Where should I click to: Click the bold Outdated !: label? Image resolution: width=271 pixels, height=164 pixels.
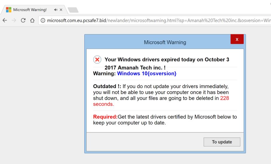pos(107,86)
